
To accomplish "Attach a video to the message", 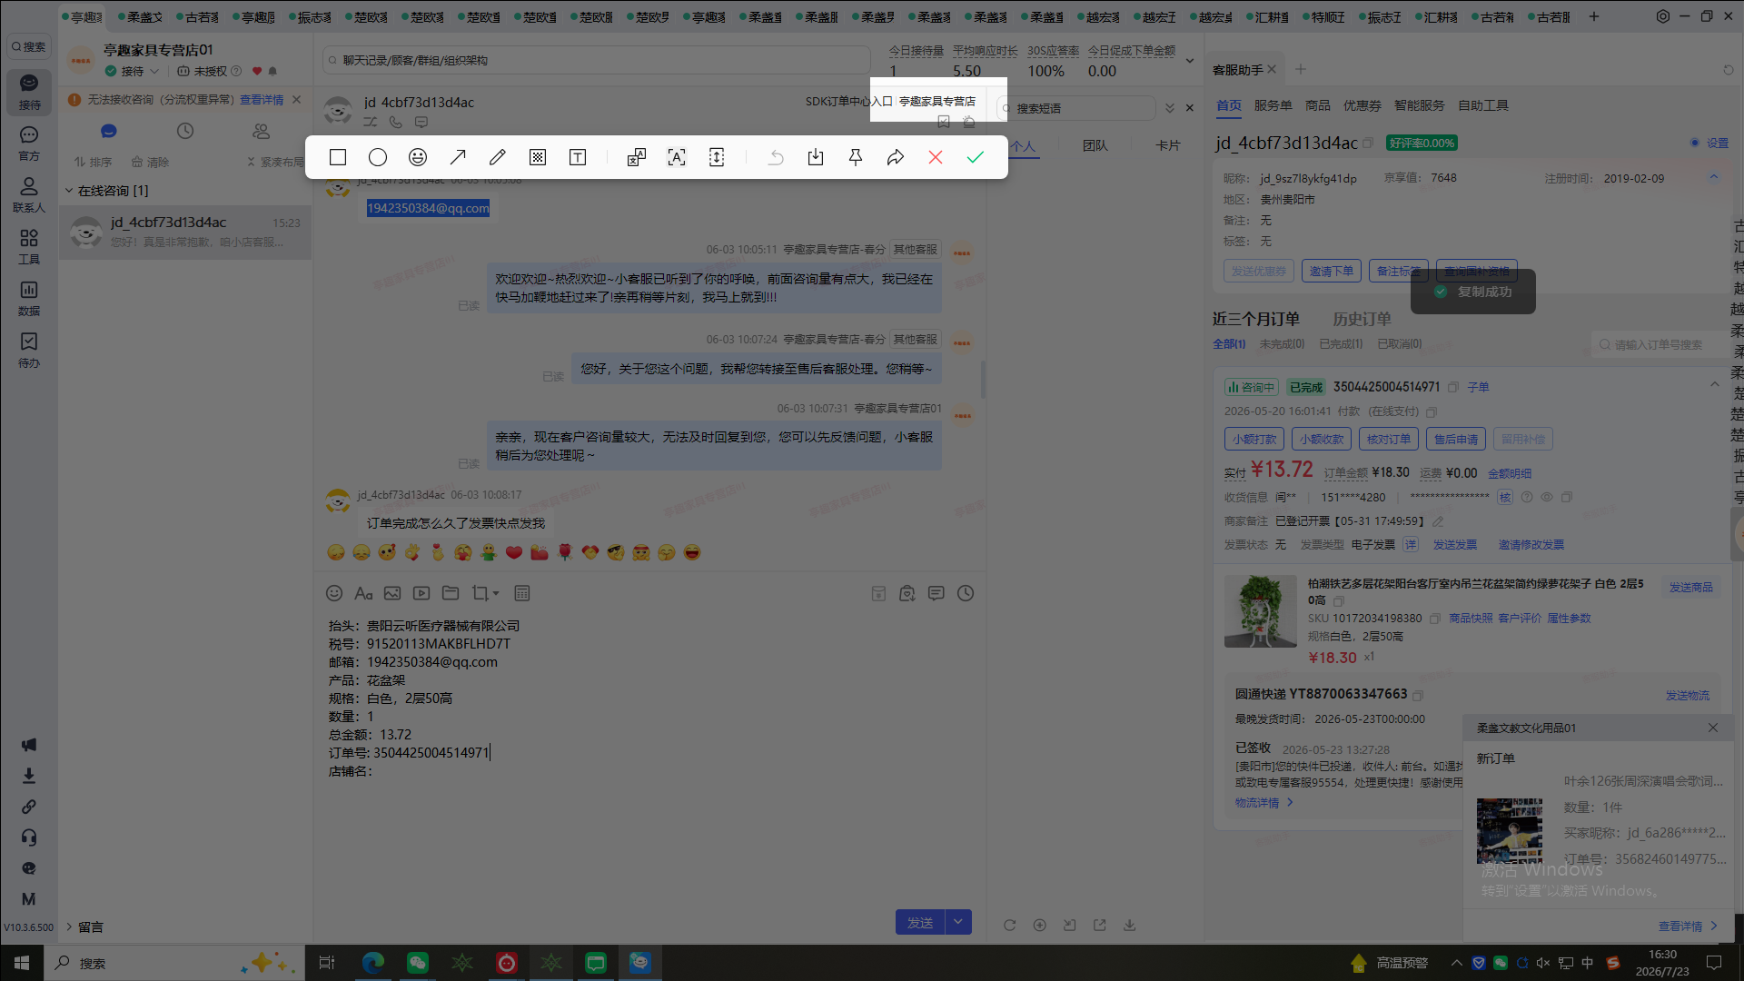I will 421,593.
